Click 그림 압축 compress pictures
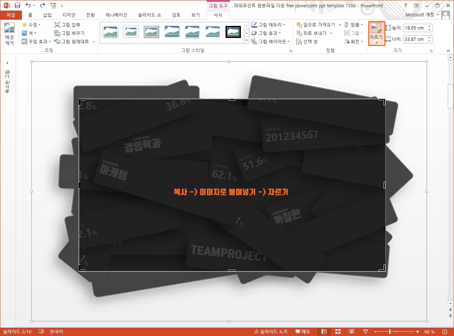 [67, 25]
